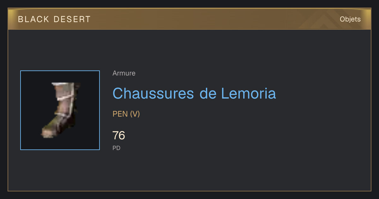The height and width of the screenshot is (199, 379).
Task: Select the Objets label in header
Action: (x=350, y=19)
